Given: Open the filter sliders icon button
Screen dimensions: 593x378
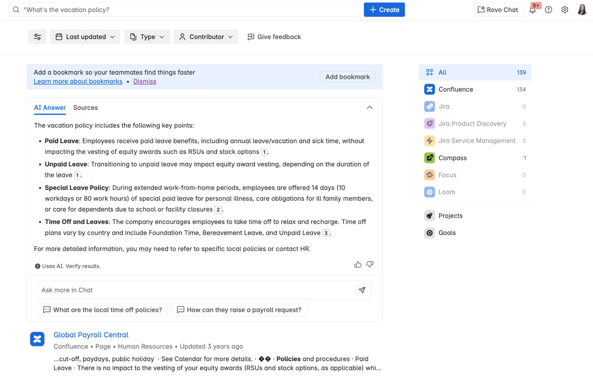Looking at the screenshot, I should 37,37.
